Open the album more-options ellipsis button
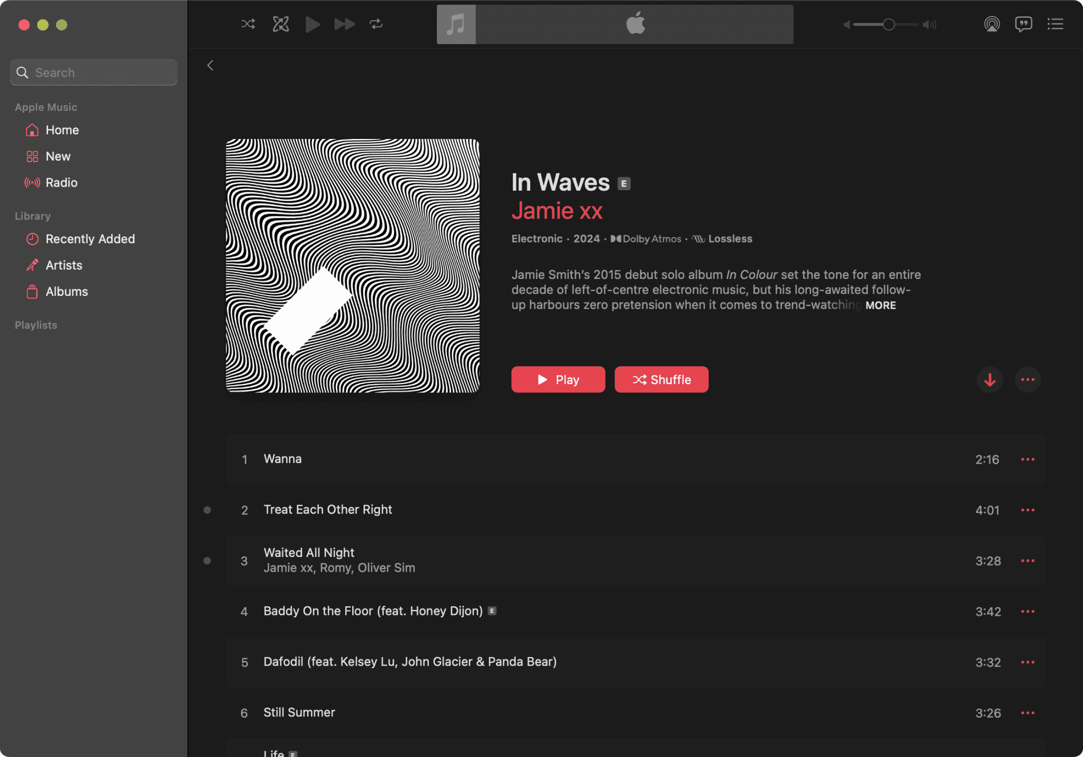1083x757 pixels. point(1028,380)
